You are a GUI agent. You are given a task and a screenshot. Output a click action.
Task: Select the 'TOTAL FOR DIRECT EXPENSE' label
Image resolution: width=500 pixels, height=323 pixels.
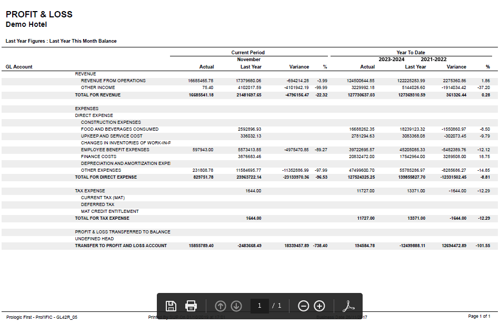click(106, 177)
